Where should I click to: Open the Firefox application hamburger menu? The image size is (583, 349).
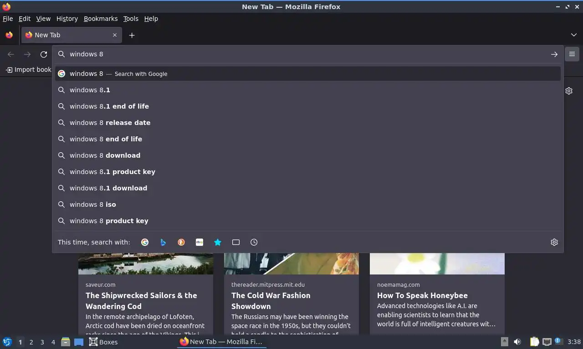572,54
